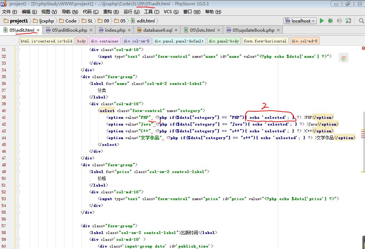Collapse code fold at line 31
365x249 pixels.
click(x=18, y=50)
